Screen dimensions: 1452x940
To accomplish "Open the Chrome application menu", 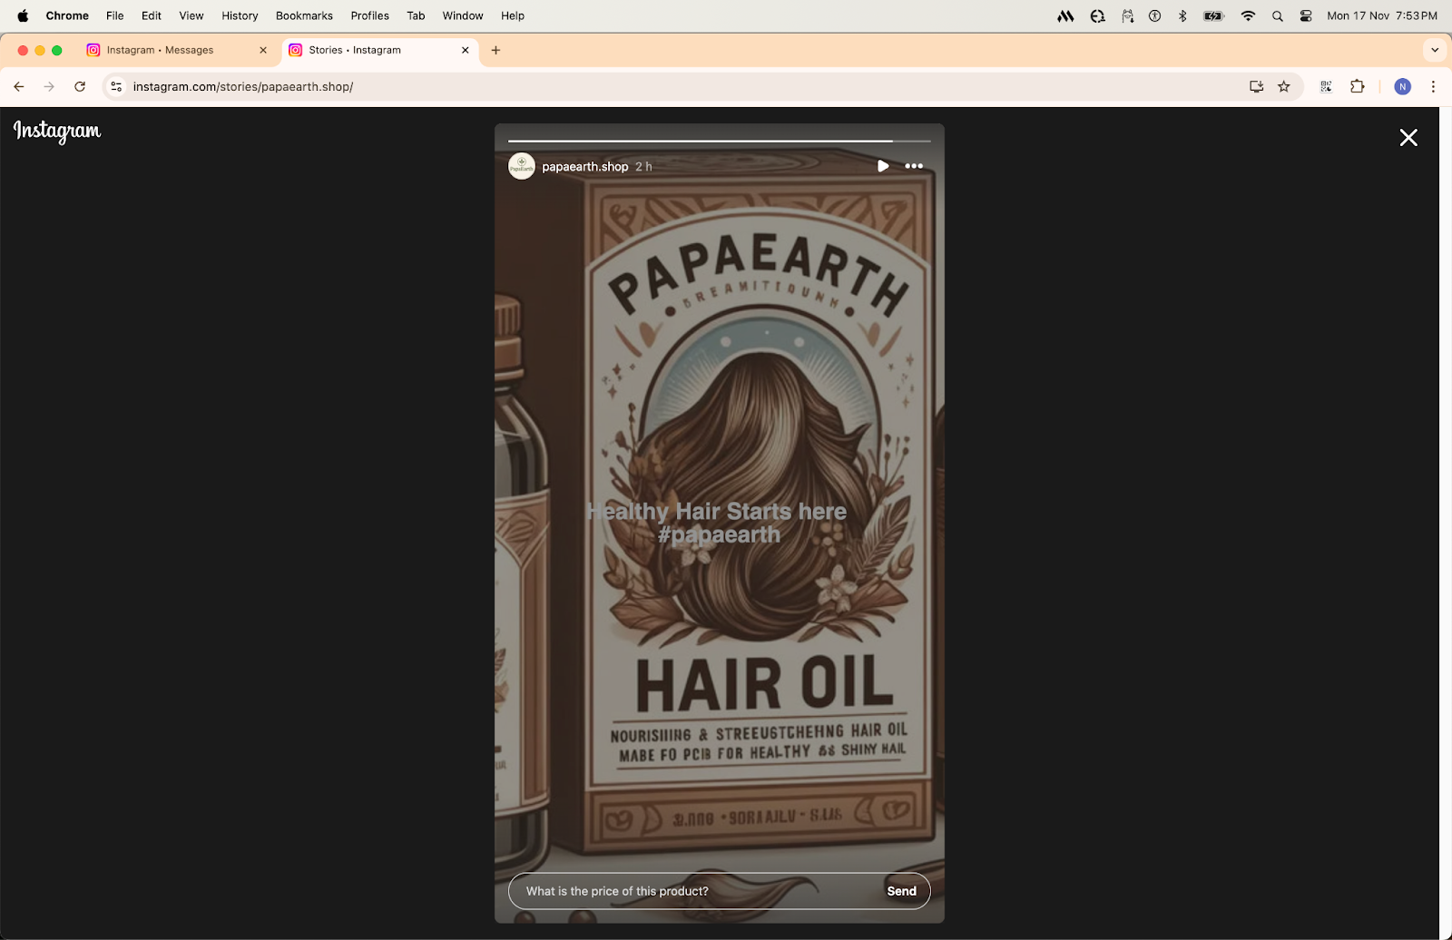I will 67,15.
